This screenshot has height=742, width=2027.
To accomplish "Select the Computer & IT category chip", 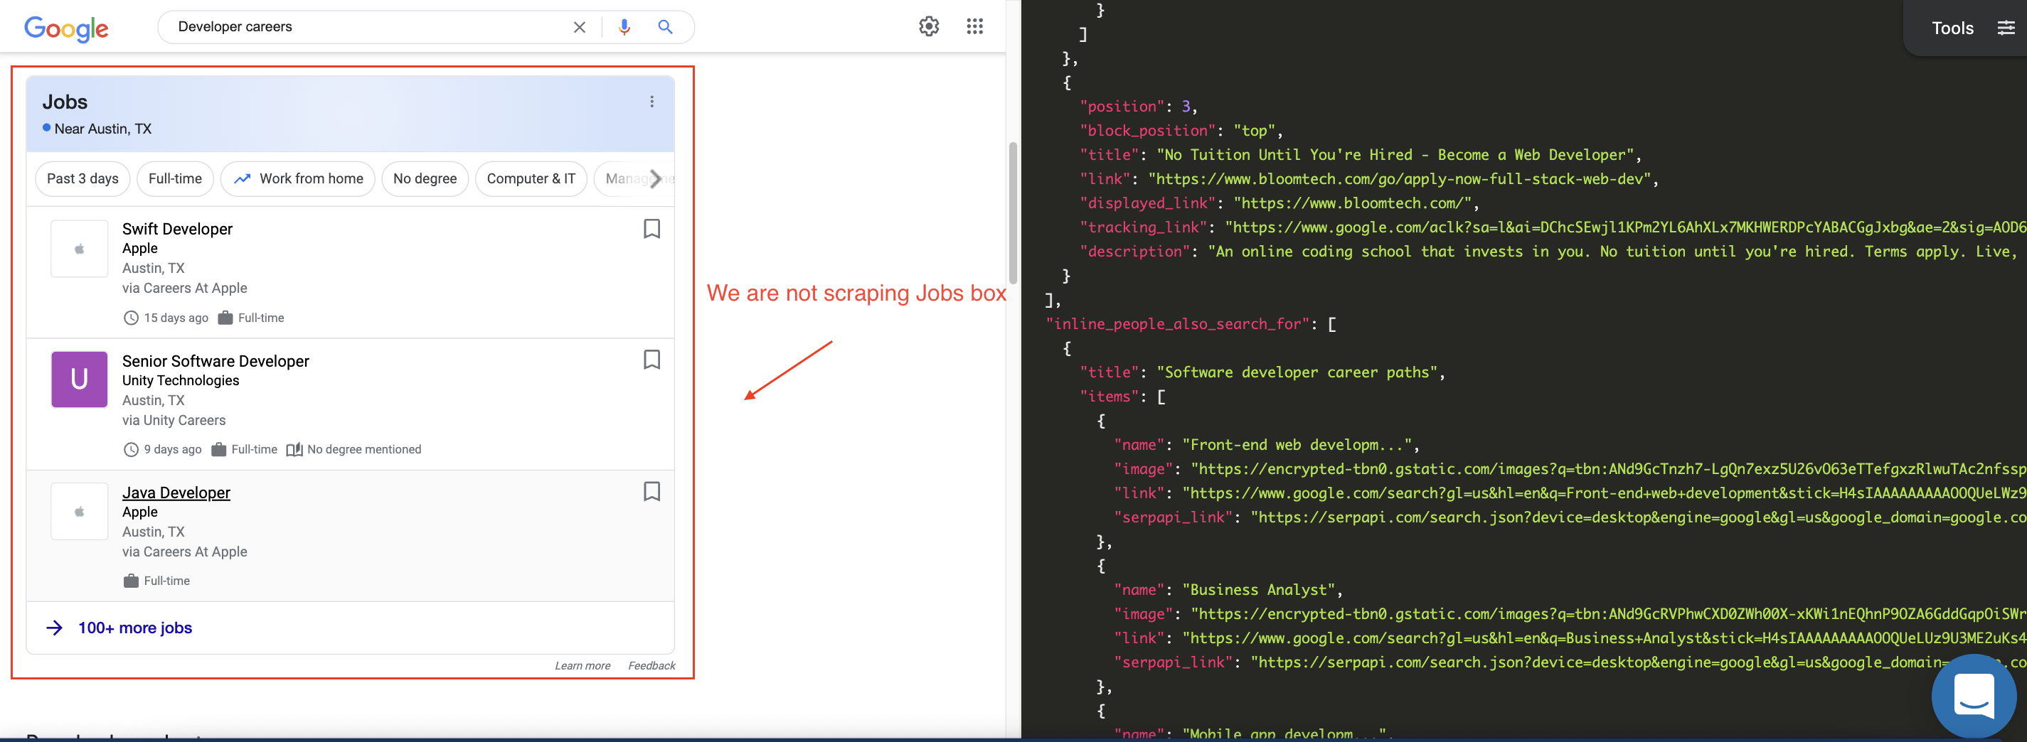I will pyautogui.click(x=531, y=178).
